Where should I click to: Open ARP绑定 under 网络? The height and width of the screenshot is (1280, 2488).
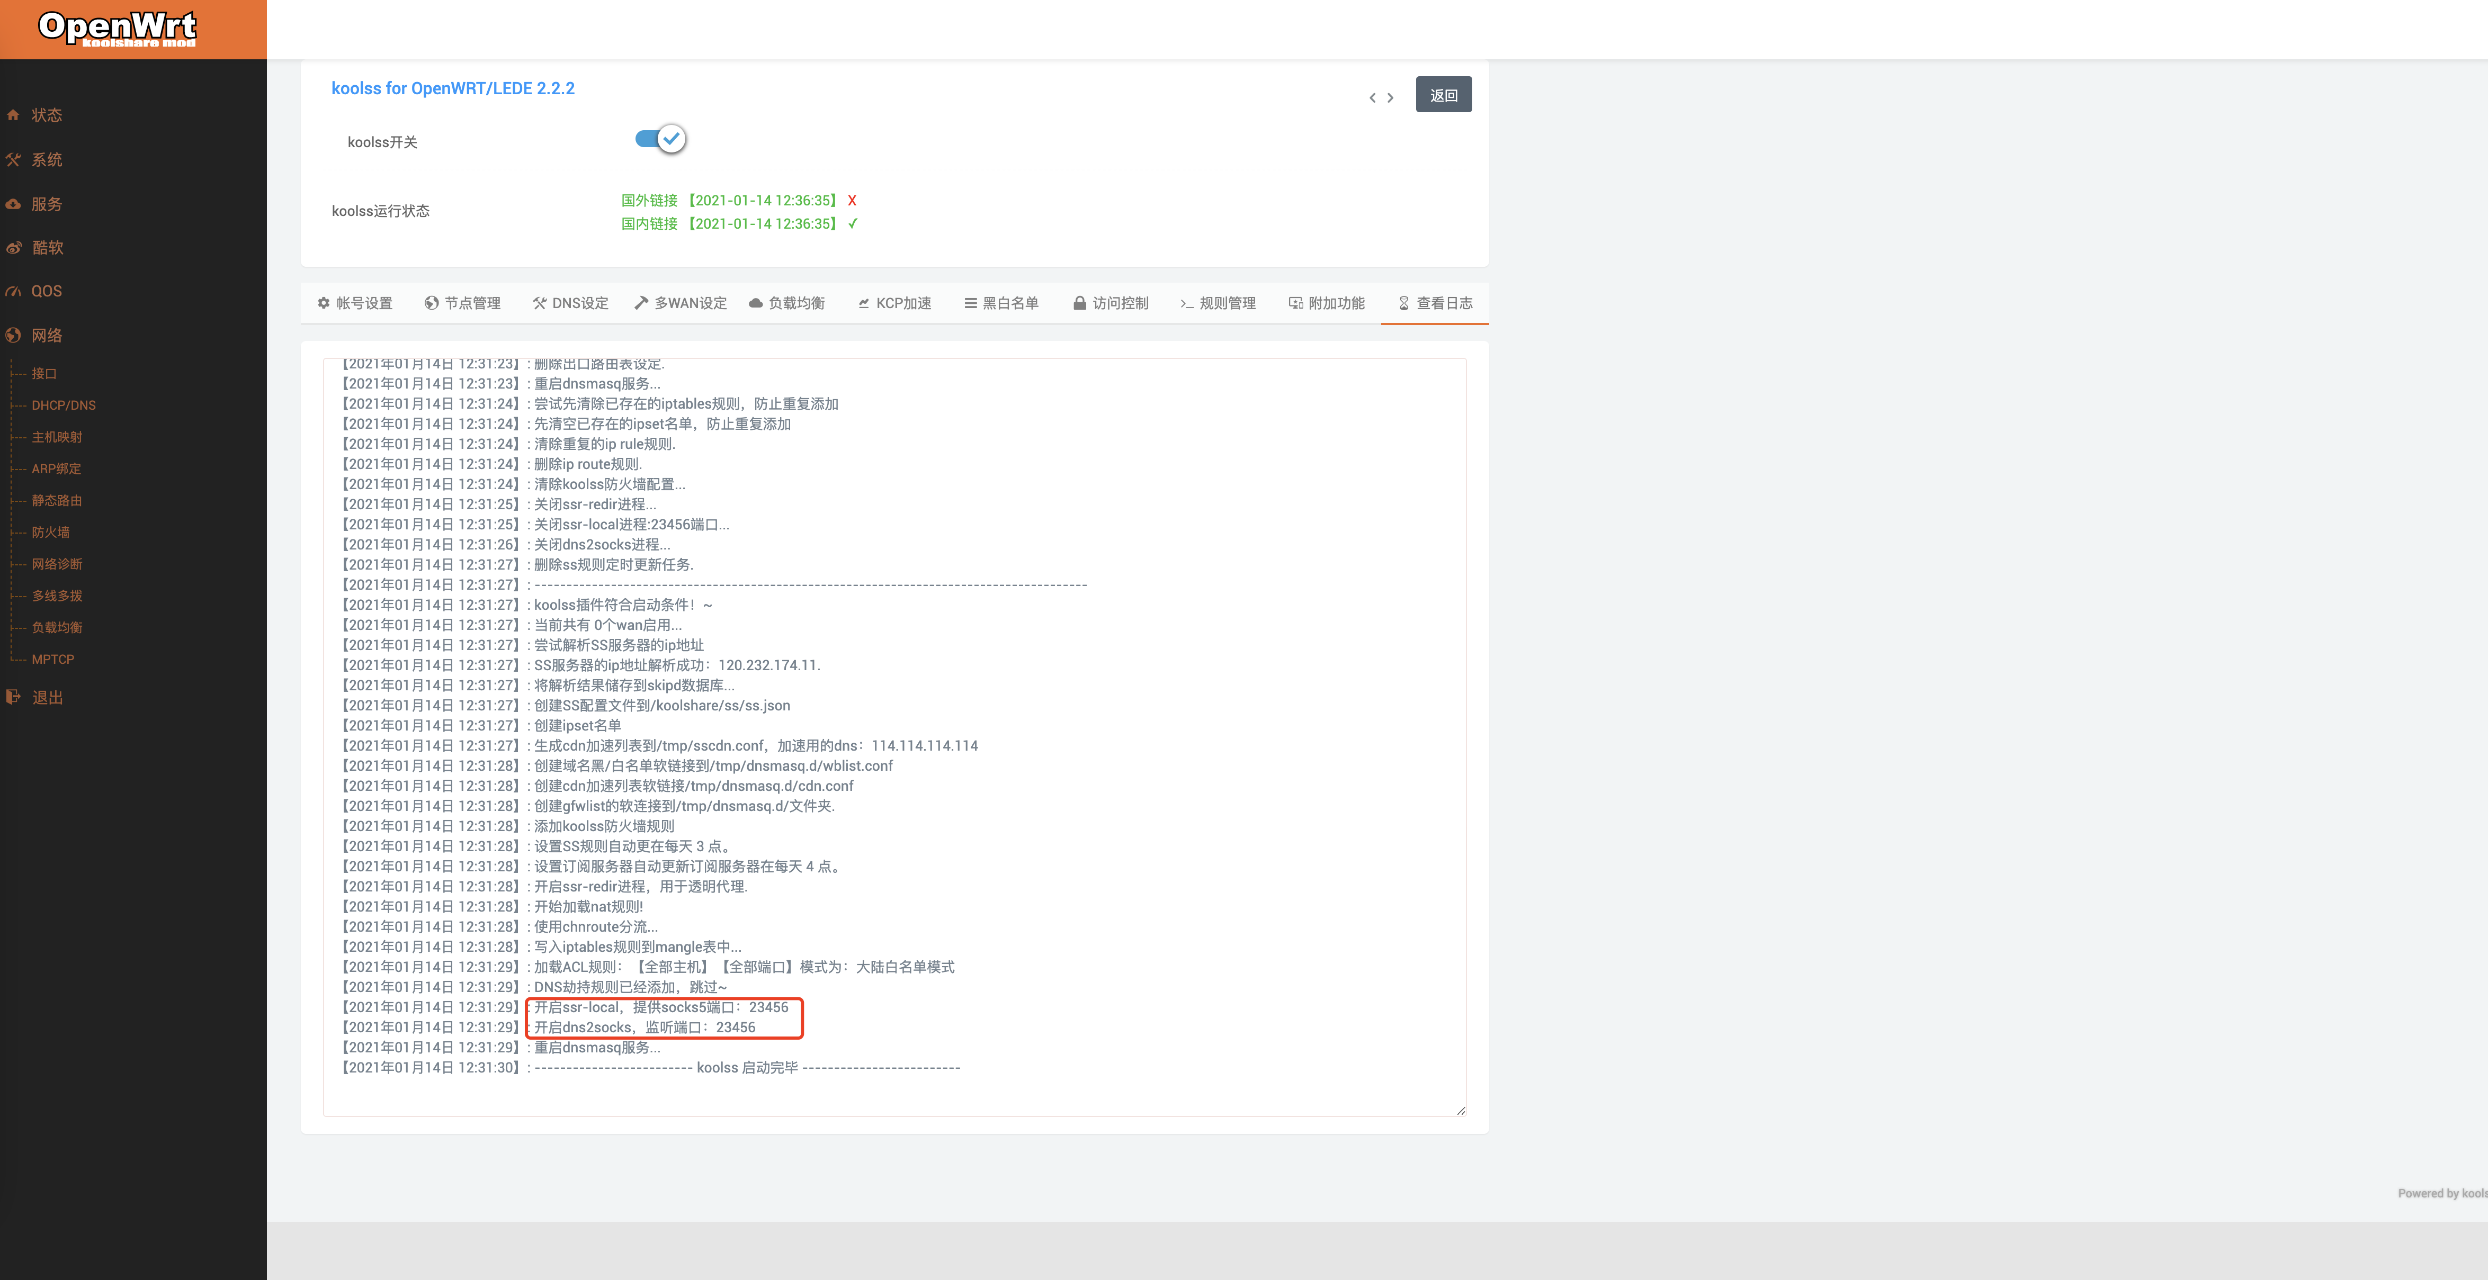56,469
